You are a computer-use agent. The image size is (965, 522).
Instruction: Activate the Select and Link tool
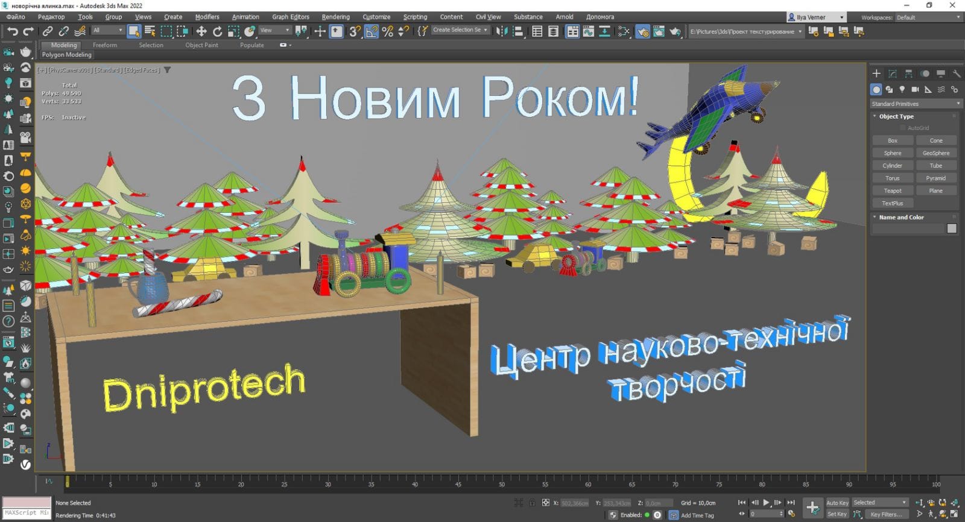[x=48, y=31]
